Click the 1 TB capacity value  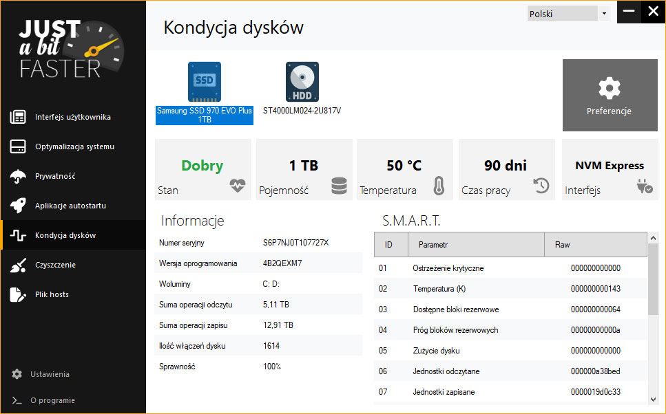tap(304, 166)
